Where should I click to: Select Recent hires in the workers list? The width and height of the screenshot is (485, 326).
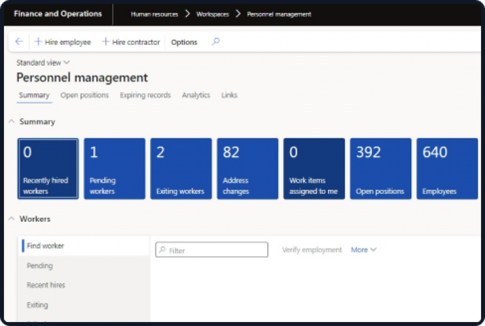(84, 285)
